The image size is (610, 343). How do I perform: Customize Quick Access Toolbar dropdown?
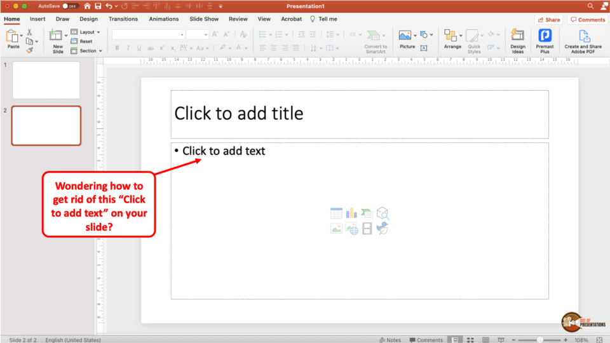220,6
